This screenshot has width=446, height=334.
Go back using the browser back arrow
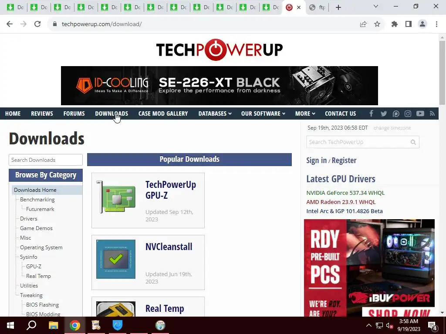[10, 24]
